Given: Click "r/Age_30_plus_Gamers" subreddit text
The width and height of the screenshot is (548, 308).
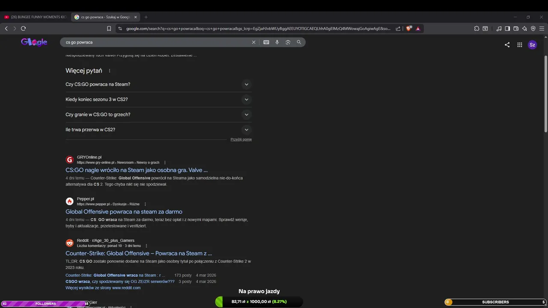Looking at the screenshot, I should tap(113, 240).
